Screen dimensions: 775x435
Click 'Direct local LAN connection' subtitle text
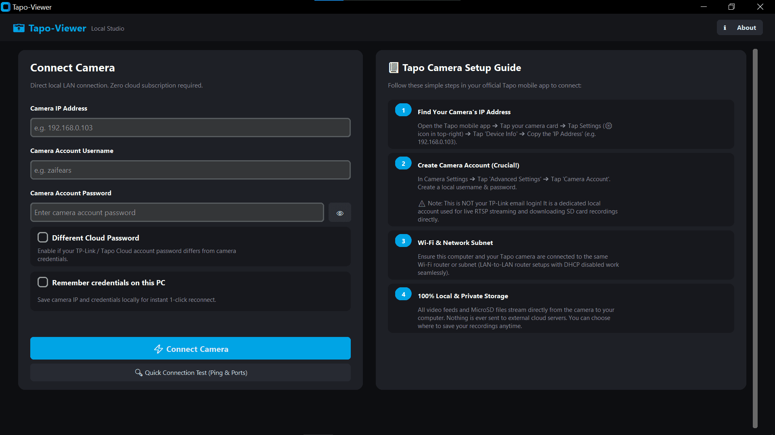[117, 86]
